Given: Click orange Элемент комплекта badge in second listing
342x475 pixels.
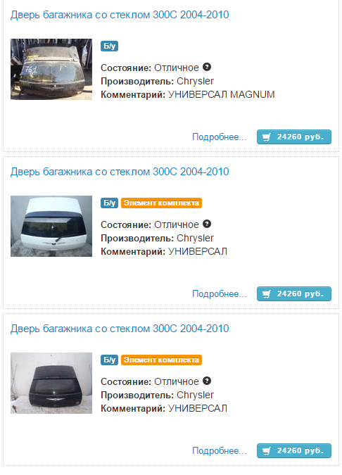Looking at the screenshot, I should 161,203.
